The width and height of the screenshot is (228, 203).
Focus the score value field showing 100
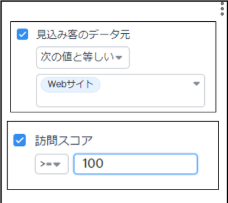[x=135, y=164]
